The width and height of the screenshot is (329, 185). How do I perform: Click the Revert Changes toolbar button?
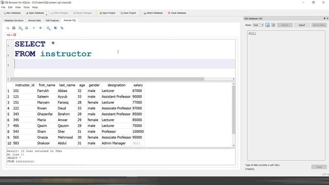82,13
